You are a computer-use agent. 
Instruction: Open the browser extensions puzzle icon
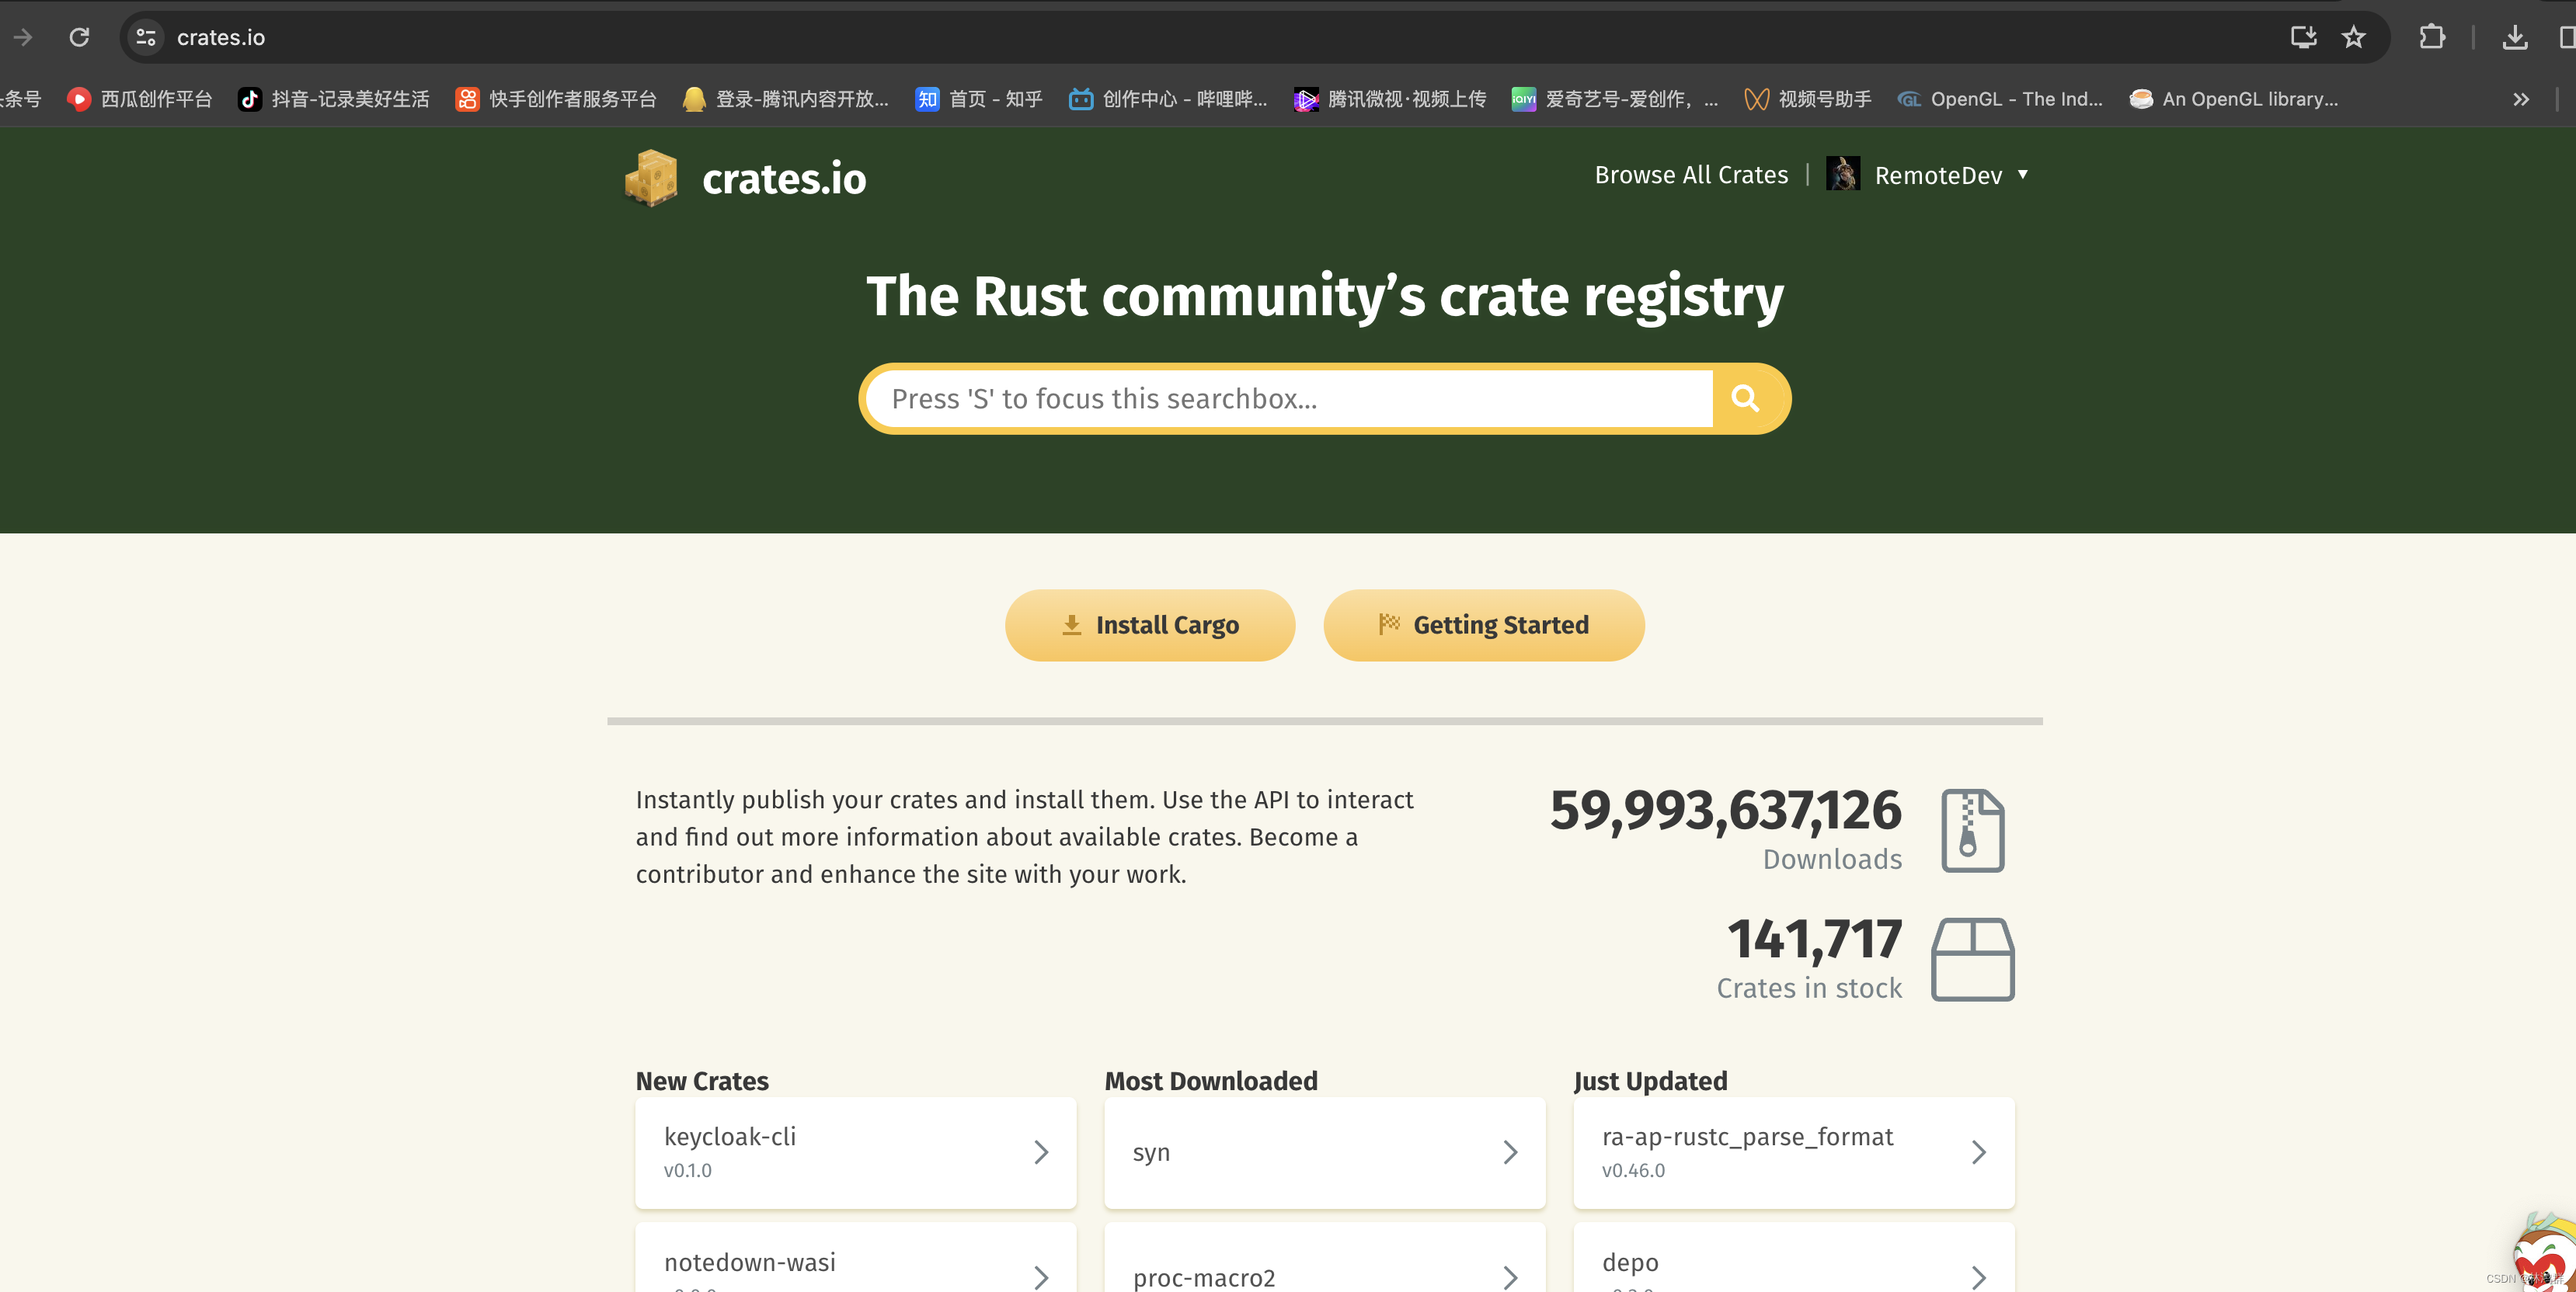pos(2432,37)
